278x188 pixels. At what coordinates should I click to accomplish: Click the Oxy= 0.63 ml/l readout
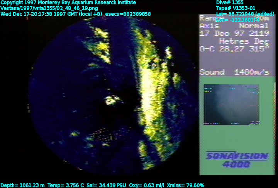tap(146, 185)
